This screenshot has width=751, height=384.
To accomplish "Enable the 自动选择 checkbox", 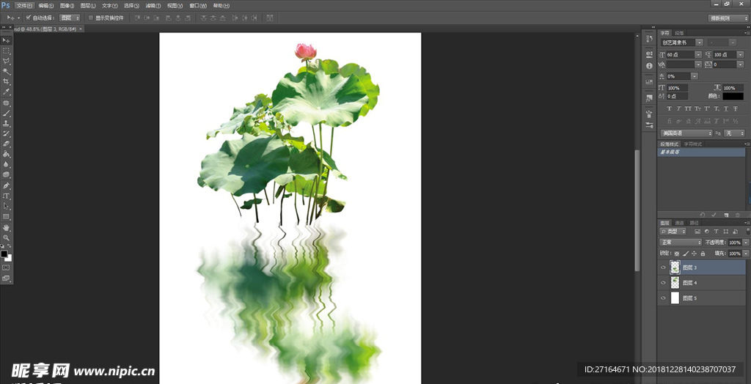I will pos(28,17).
